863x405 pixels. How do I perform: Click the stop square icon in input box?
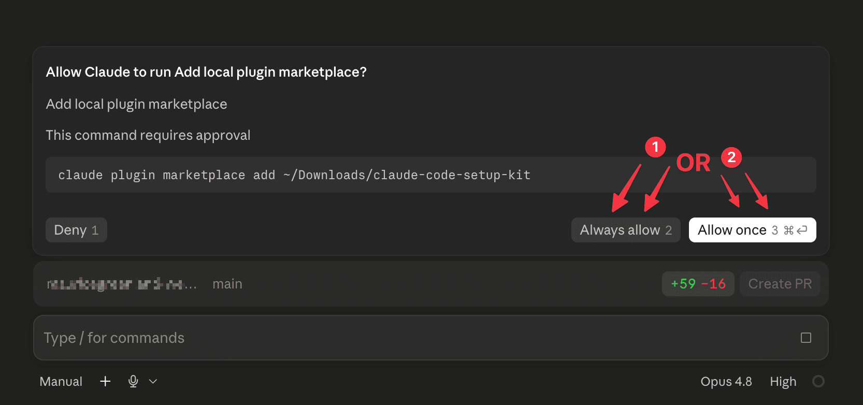(806, 338)
